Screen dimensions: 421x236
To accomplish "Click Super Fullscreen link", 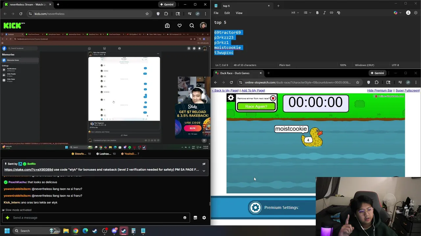I will 408,90.
